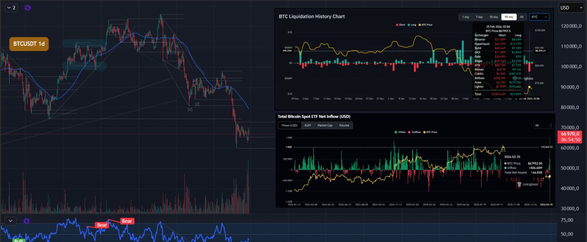Click the purple sync icon in oscillator pane
This screenshot has height=242, width=587.
[26, 221]
